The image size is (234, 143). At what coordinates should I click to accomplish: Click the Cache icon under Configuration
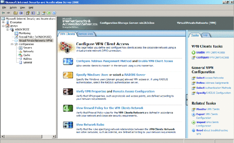20,55
